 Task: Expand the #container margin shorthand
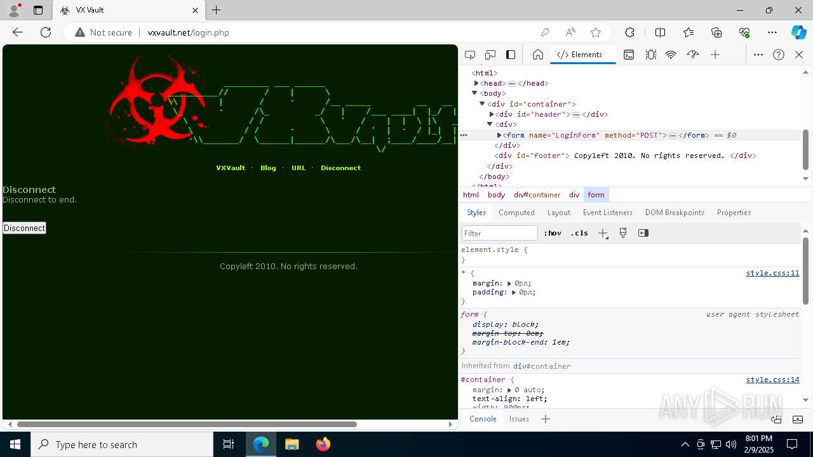(x=509, y=390)
